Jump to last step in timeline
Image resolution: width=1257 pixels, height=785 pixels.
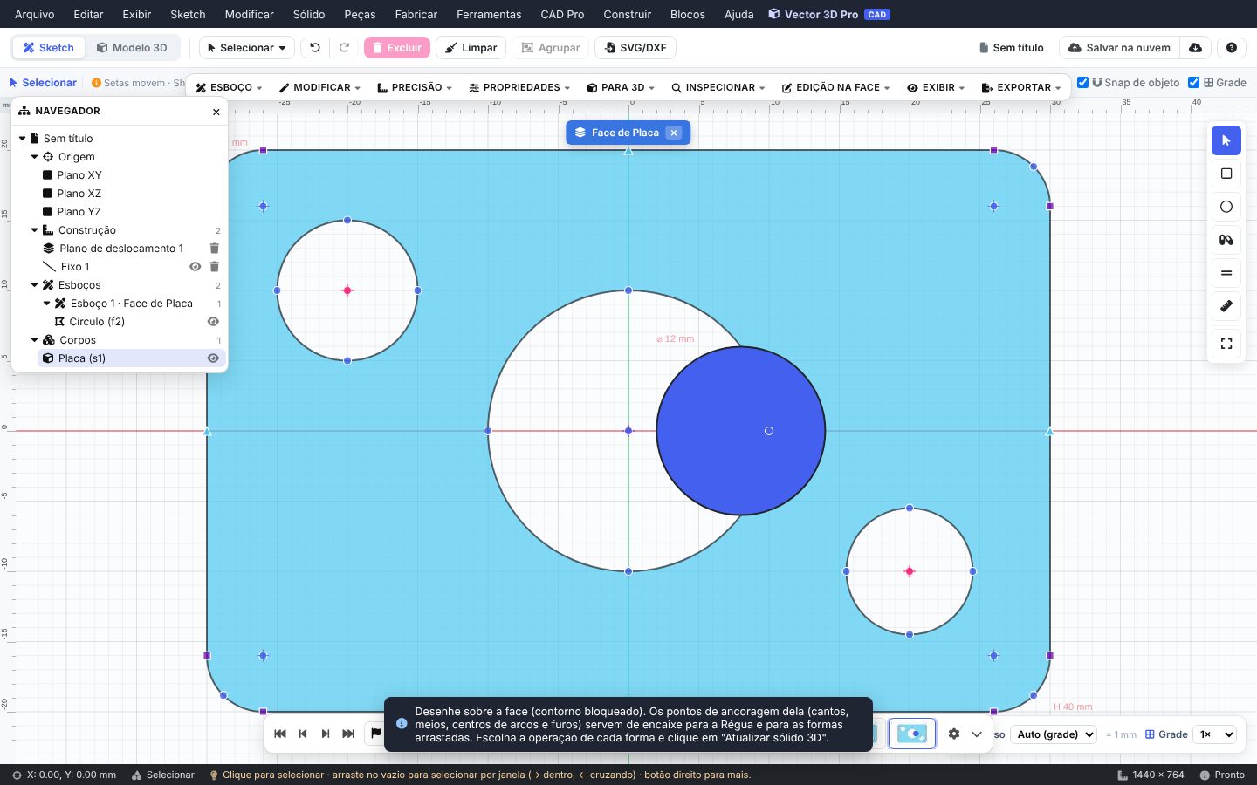click(x=348, y=734)
